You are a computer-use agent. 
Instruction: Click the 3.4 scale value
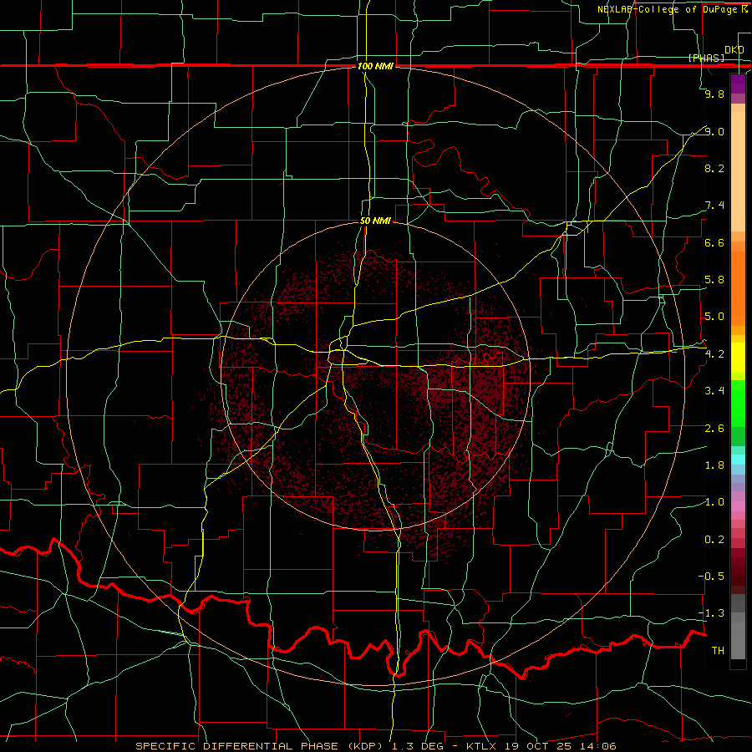tap(714, 391)
